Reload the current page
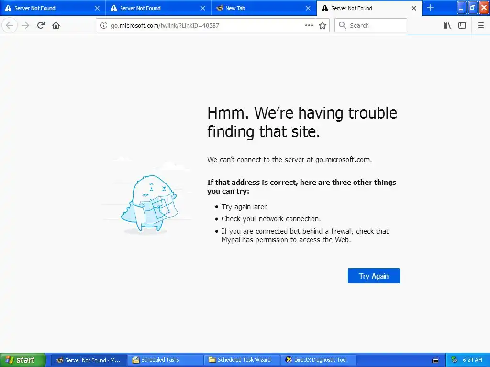The width and height of the screenshot is (490, 367). [41, 26]
